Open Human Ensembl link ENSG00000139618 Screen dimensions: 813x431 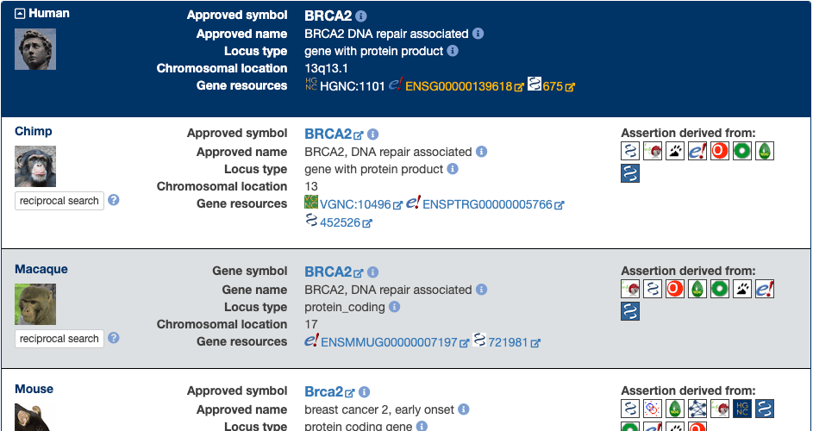[x=459, y=86]
